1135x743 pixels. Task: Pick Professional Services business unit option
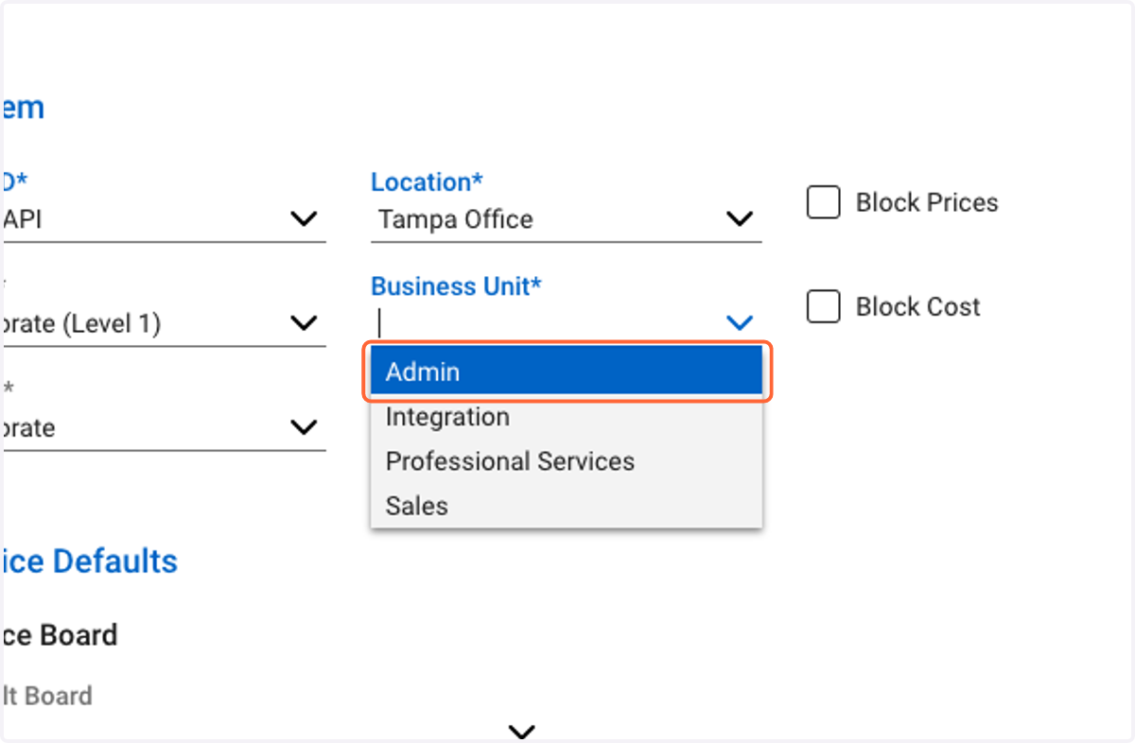(566, 461)
